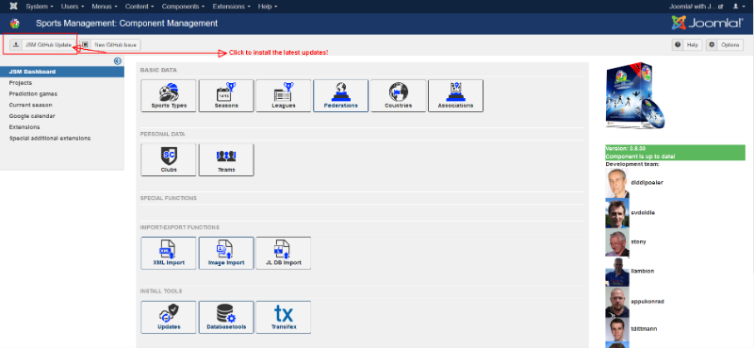Open the Associations tile

pyautogui.click(x=455, y=96)
